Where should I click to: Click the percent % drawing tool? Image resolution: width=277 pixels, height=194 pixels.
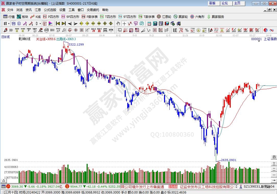click(x=187, y=30)
